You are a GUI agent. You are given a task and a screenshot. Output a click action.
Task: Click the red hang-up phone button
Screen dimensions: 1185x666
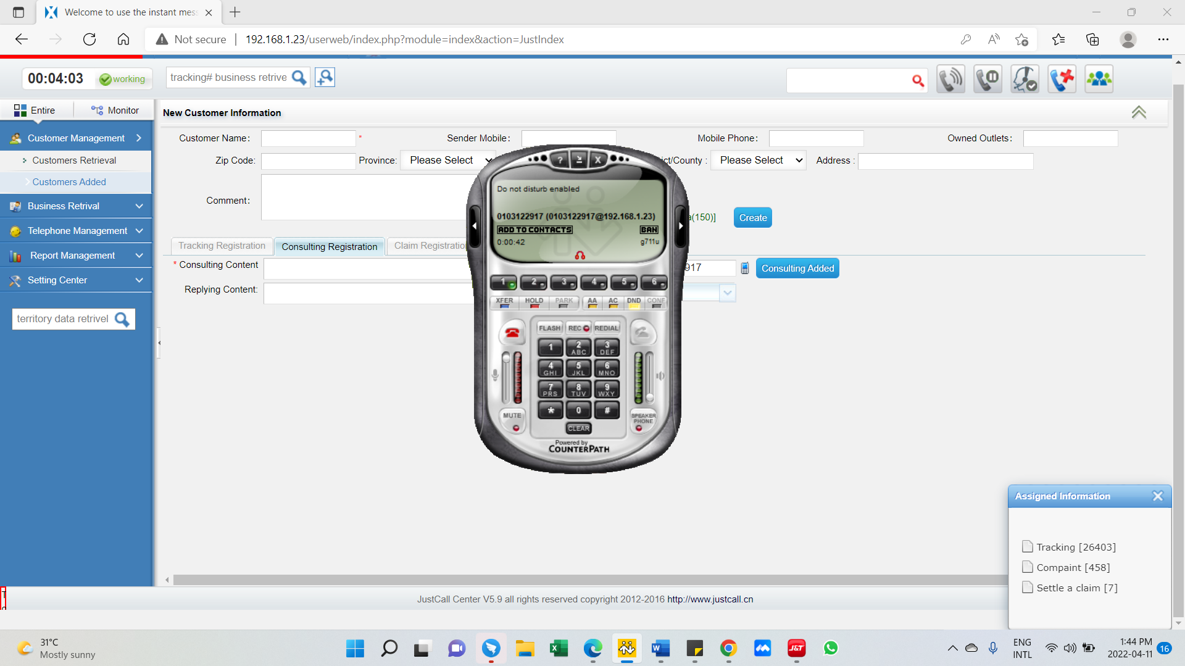[x=512, y=333]
